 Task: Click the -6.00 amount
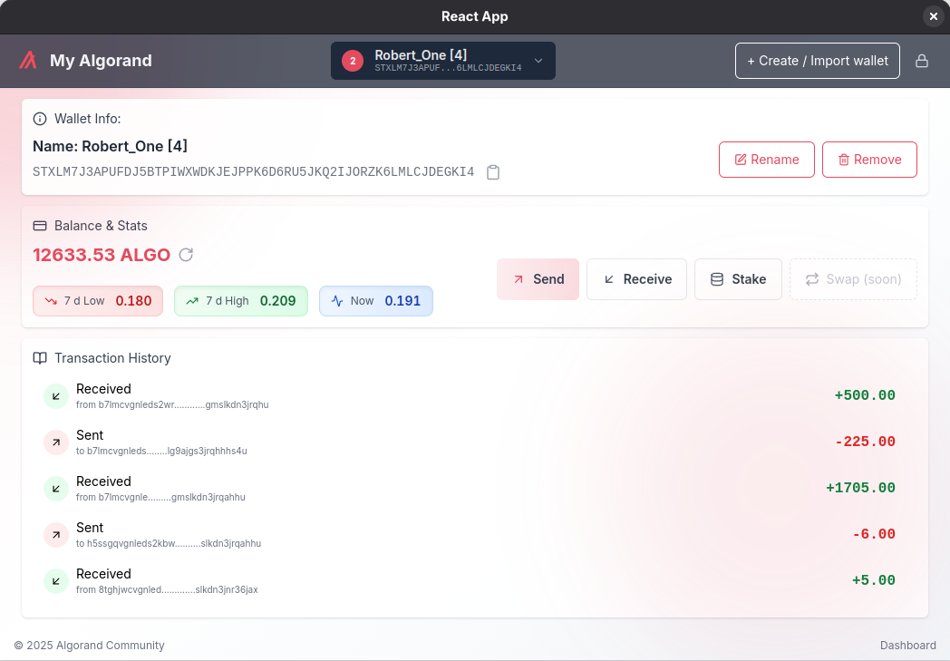click(874, 534)
